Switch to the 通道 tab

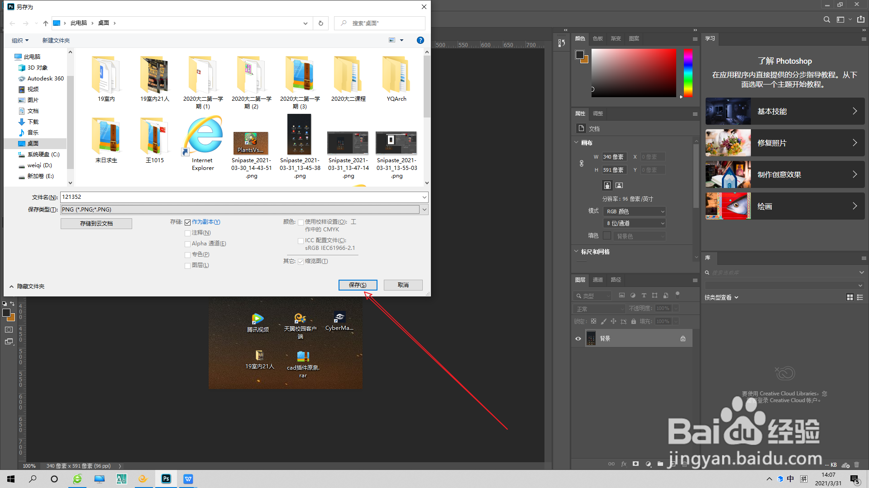pyautogui.click(x=597, y=280)
